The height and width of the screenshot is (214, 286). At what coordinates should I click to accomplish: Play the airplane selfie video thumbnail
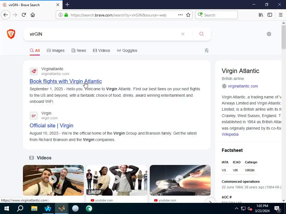point(53,180)
